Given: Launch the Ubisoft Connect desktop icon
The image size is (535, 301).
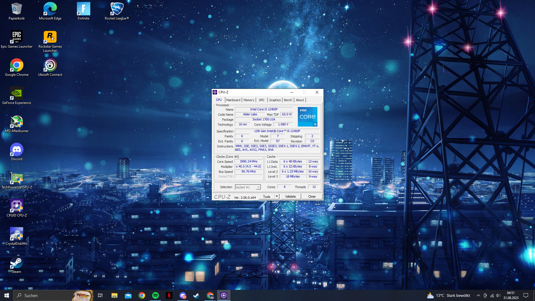Looking at the screenshot, I should coord(50,66).
